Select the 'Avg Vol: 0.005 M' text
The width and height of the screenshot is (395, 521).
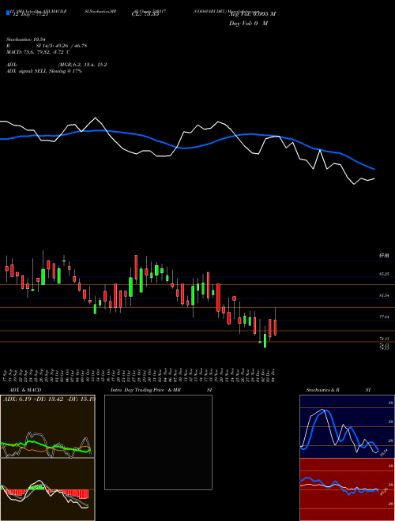(252, 14)
